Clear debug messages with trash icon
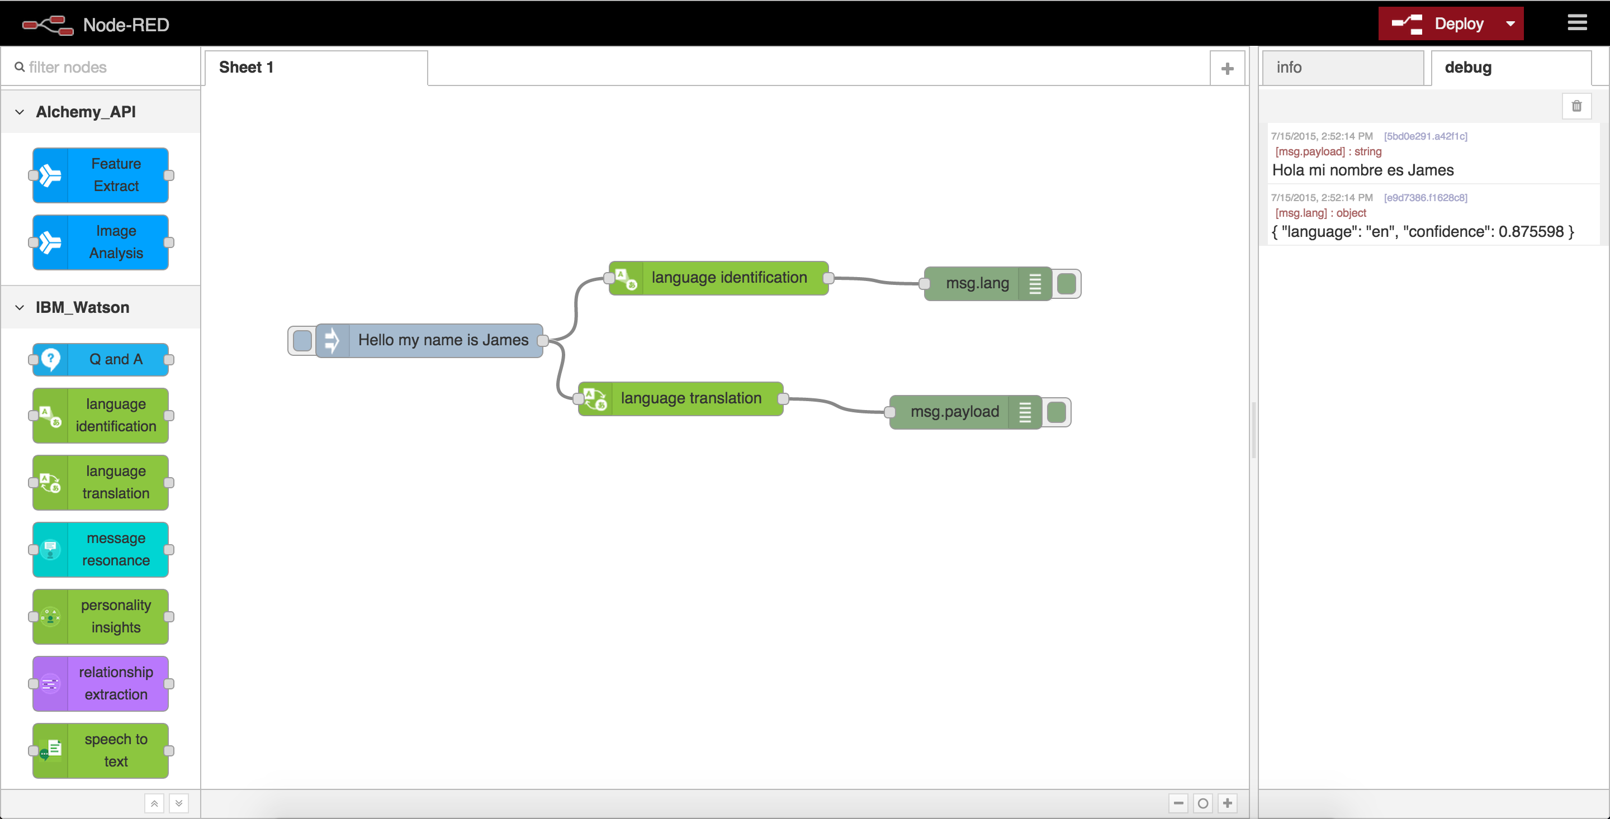 pyautogui.click(x=1576, y=106)
